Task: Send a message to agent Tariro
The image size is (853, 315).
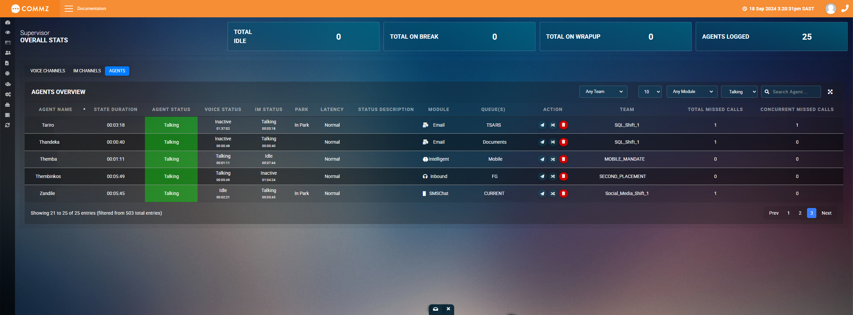Action: pos(542,125)
